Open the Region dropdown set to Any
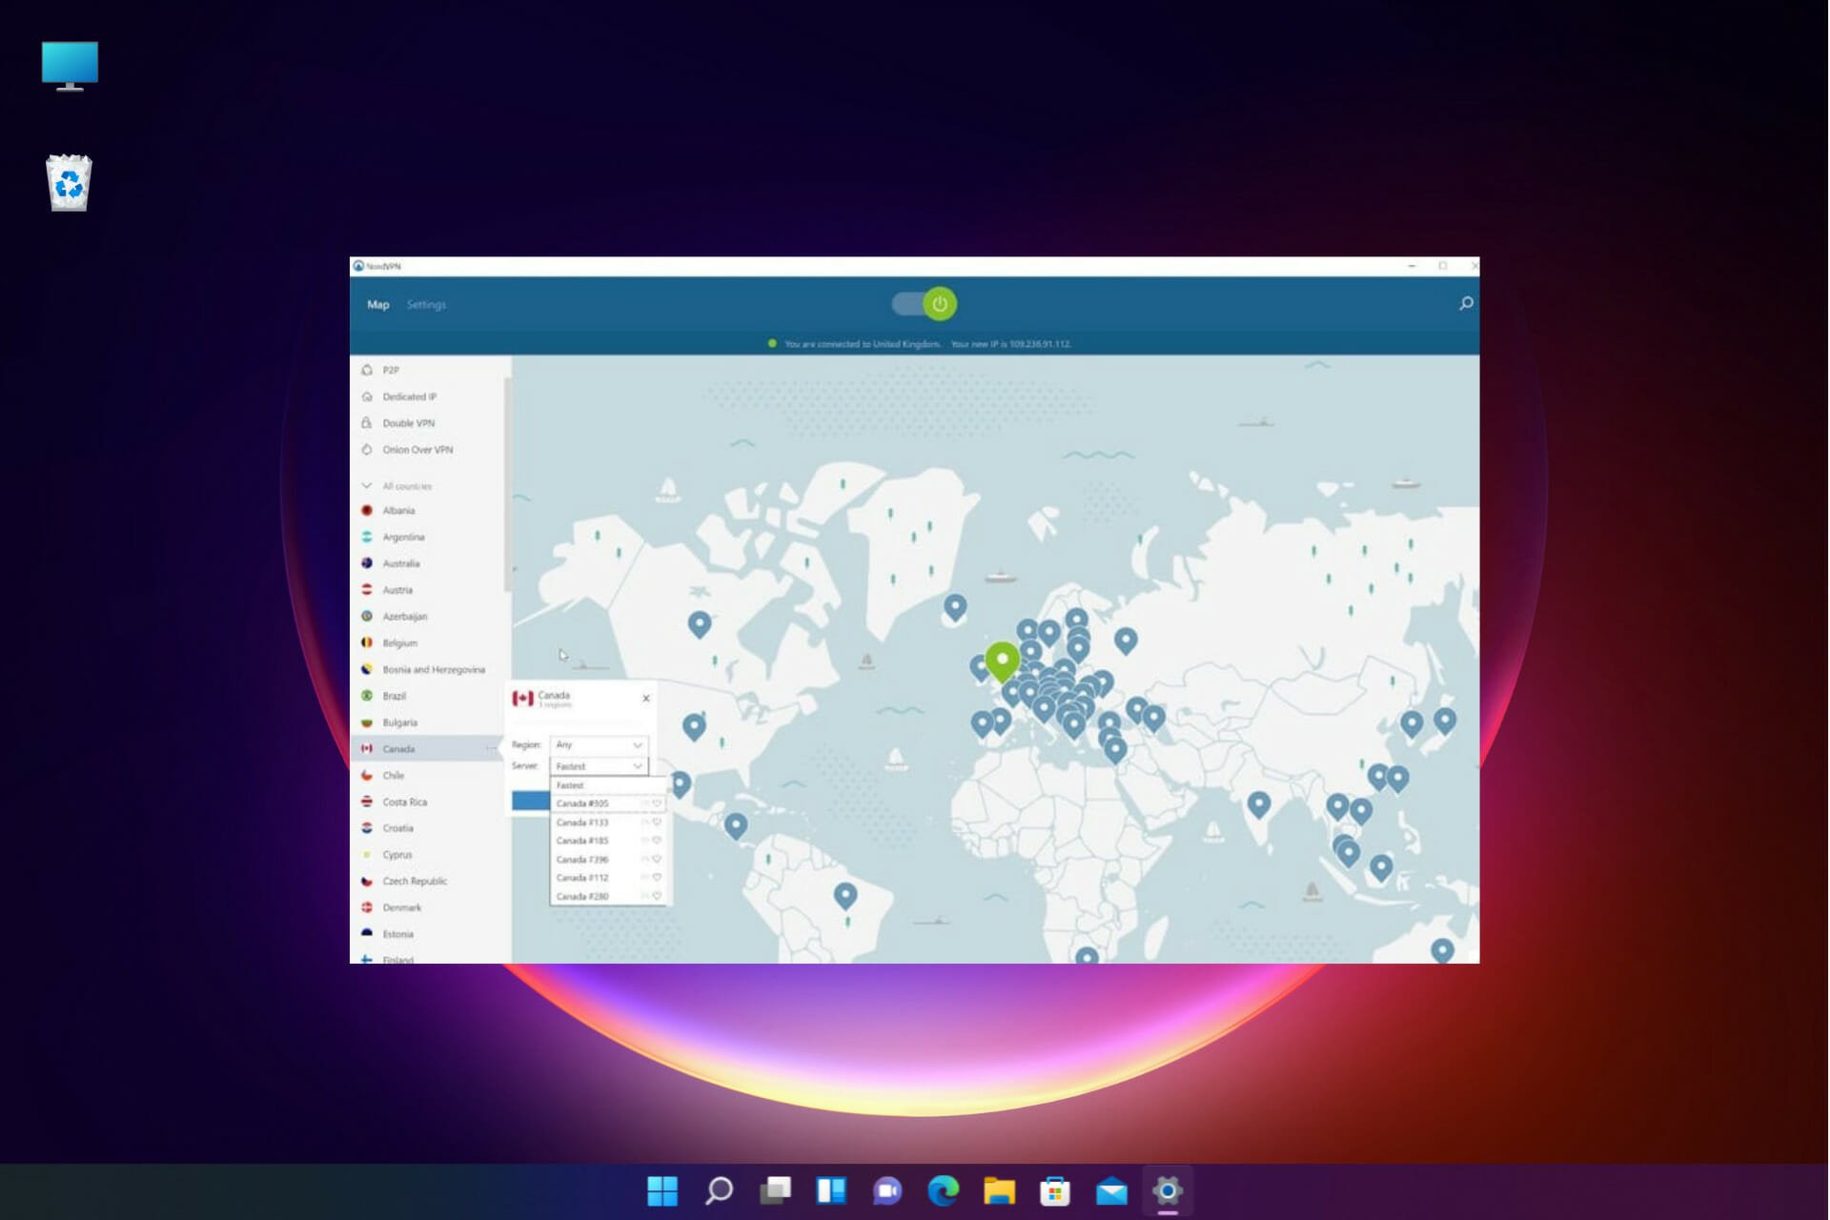1830x1220 pixels. coord(599,744)
